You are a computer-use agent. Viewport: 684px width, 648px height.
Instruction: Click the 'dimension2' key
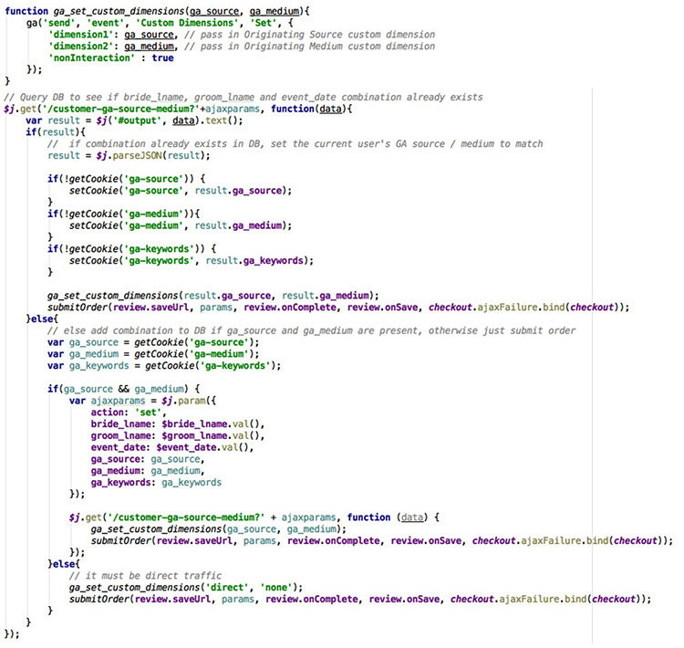pyautogui.click(x=80, y=47)
